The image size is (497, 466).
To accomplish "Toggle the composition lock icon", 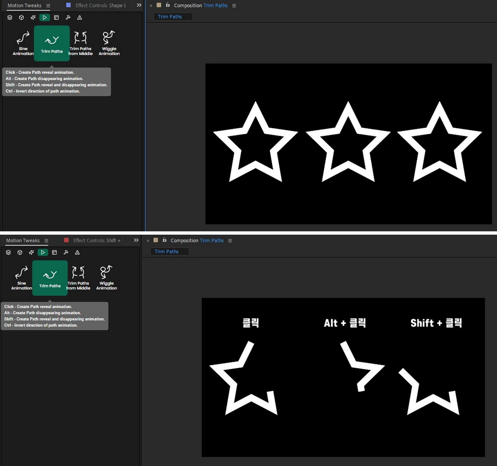I will [168, 5].
